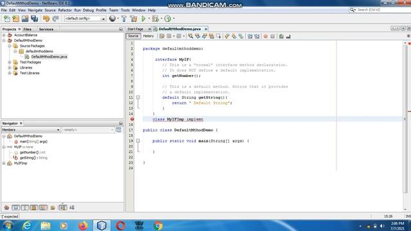Toggle Show Inner Classes filter in Navigator

click(x=43, y=208)
